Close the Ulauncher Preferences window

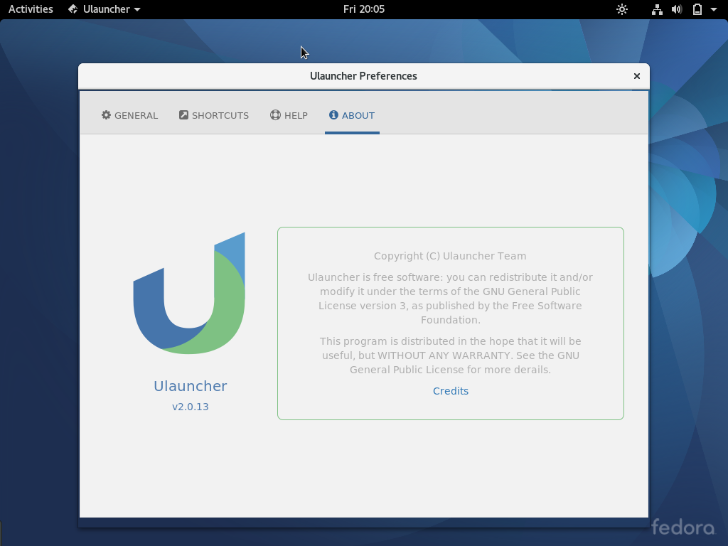(x=636, y=76)
